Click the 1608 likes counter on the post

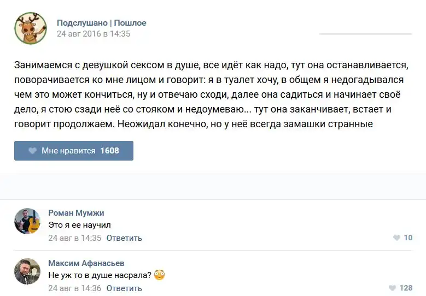[x=109, y=151]
